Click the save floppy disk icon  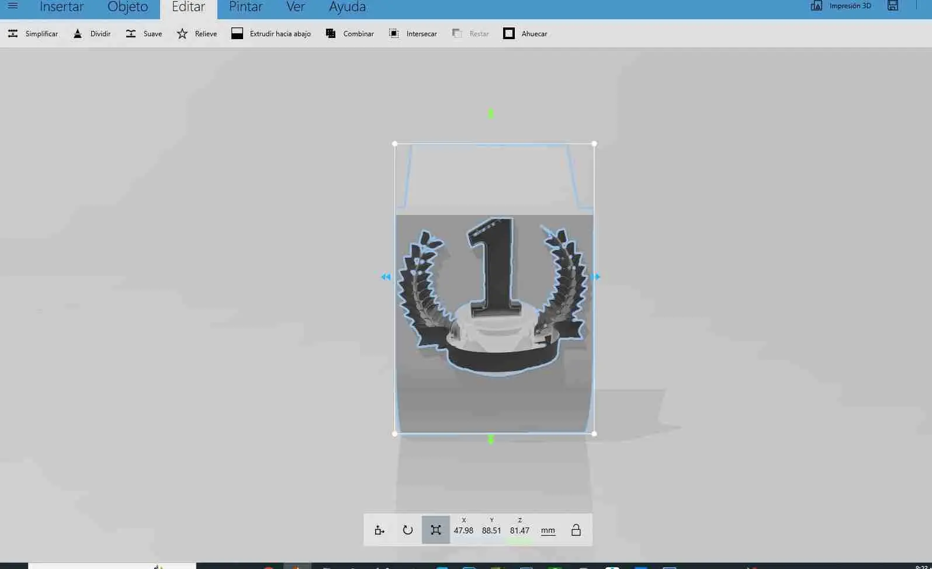[893, 6]
